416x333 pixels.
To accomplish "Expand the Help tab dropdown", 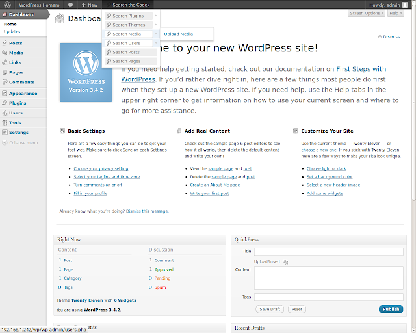I will point(396,13).
